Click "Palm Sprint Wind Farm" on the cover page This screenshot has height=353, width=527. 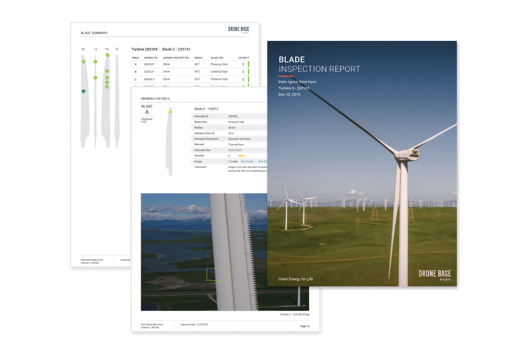(x=297, y=82)
